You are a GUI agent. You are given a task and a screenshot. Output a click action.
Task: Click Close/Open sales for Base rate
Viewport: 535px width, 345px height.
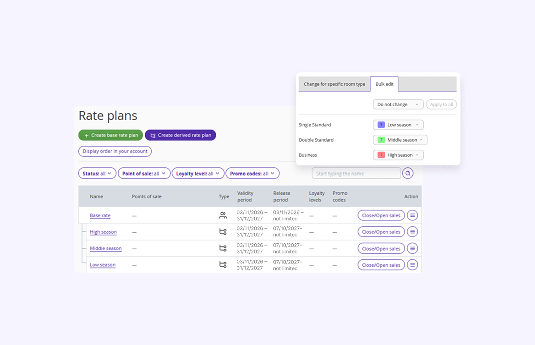point(381,215)
